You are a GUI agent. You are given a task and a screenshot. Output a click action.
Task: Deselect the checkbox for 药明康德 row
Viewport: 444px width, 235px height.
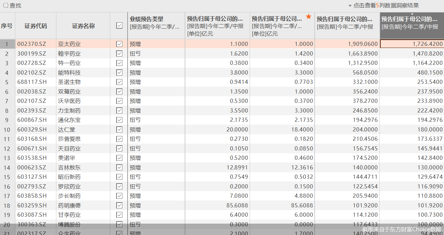(x=119, y=205)
